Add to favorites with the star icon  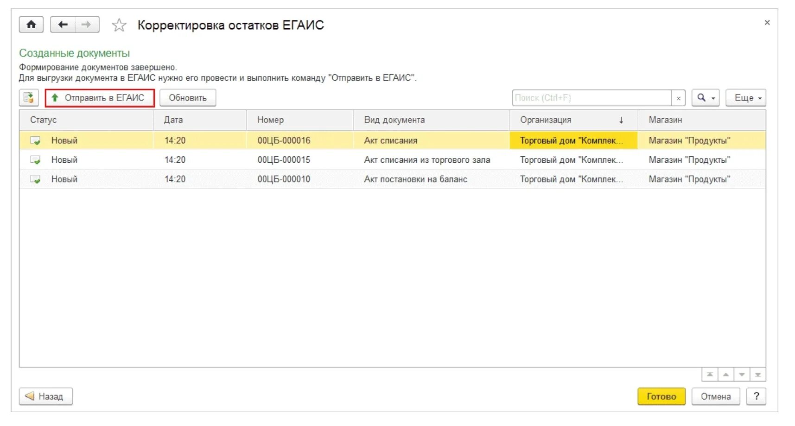[x=119, y=25]
